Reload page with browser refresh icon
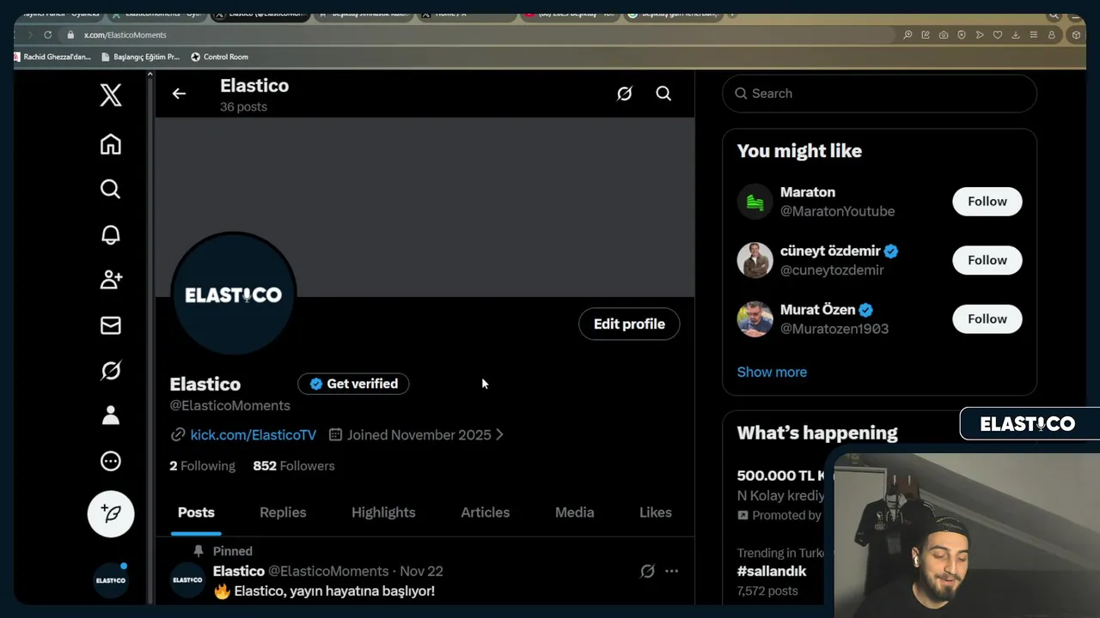Viewport: 1100px width, 618px height. (x=47, y=34)
